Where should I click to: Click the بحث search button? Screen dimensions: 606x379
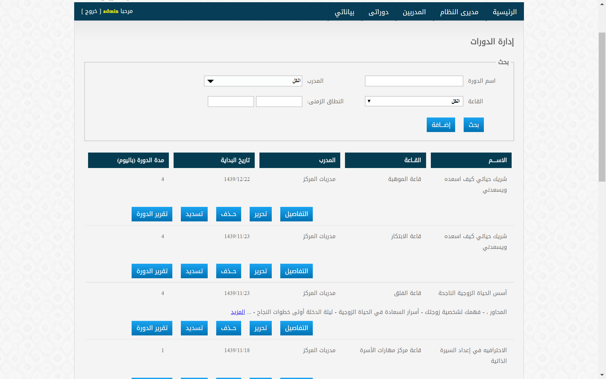[x=473, y=125]
